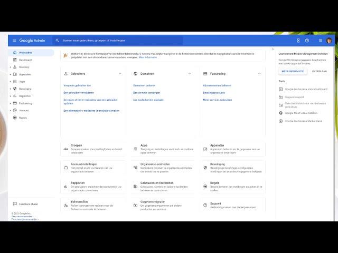The height and width of the screenshot is (253, 338).
Task: Open Gebouwen en faciliteiten icon
Action: pyautogui.click(x=135, y=187)
